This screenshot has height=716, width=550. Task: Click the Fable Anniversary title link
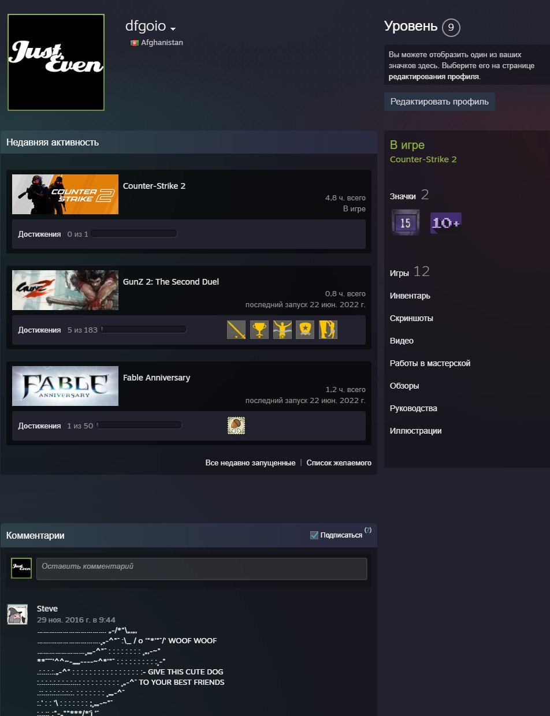pyautogui.click(x=157, y=378)
